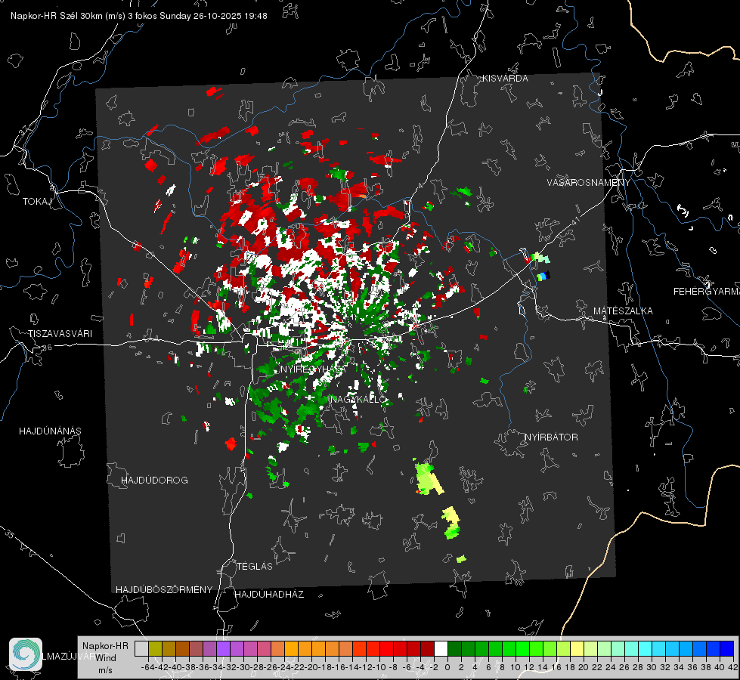Click the VÁSÁROSNAMÉNY town label
This screenshot has width=740, height=680.
point(589,183)
